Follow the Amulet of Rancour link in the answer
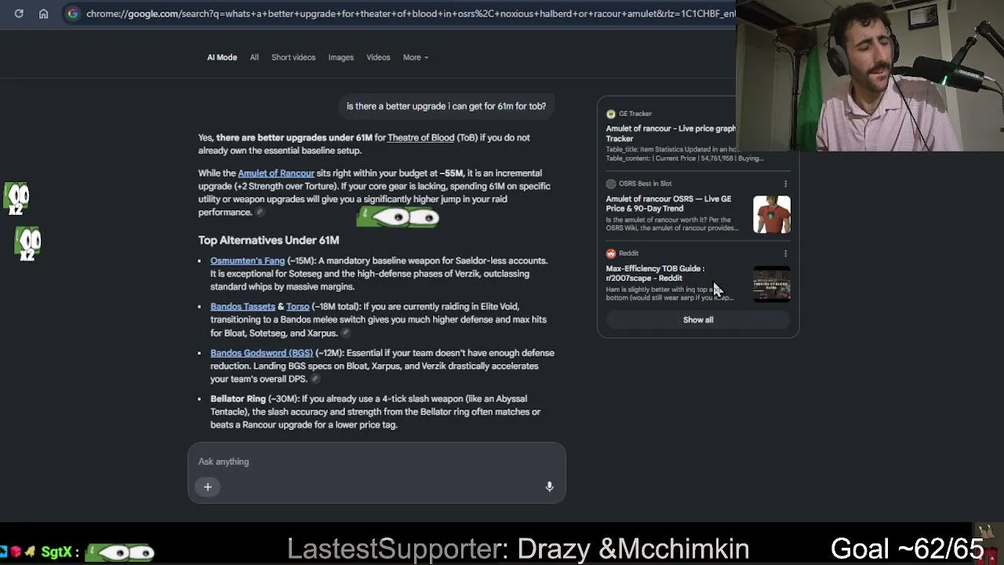Screen dimensions: 1004x565 (276, 173)
